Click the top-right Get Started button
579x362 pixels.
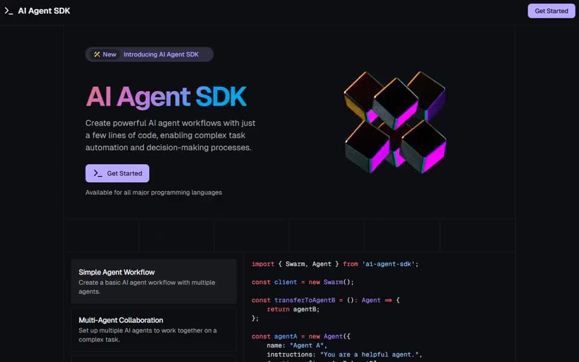pyautogui.click(x=551, y=11)
